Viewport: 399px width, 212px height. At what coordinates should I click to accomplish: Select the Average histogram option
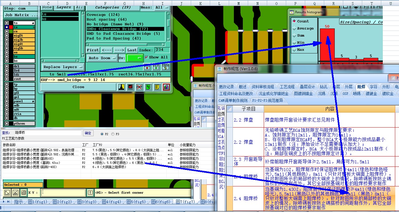[x=294, y=28]
